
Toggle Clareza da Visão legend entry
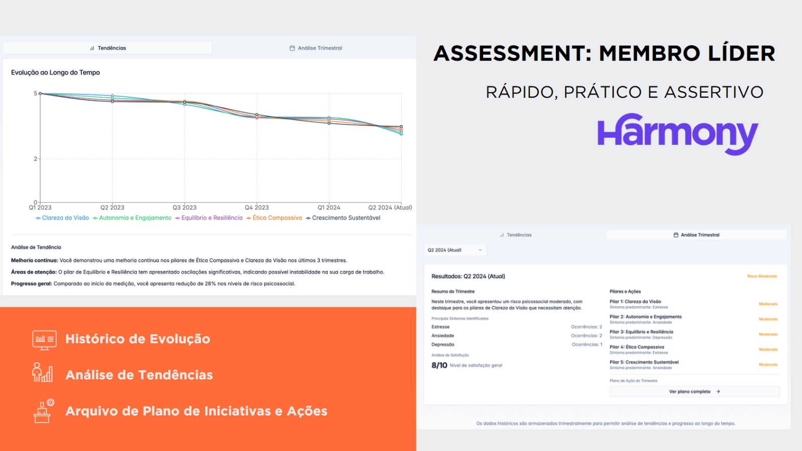62,218
